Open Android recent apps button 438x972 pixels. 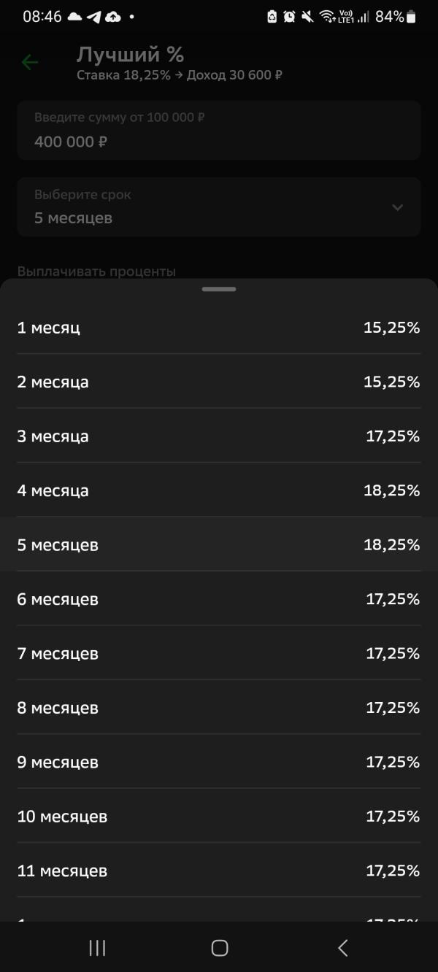tap(97, 948)
